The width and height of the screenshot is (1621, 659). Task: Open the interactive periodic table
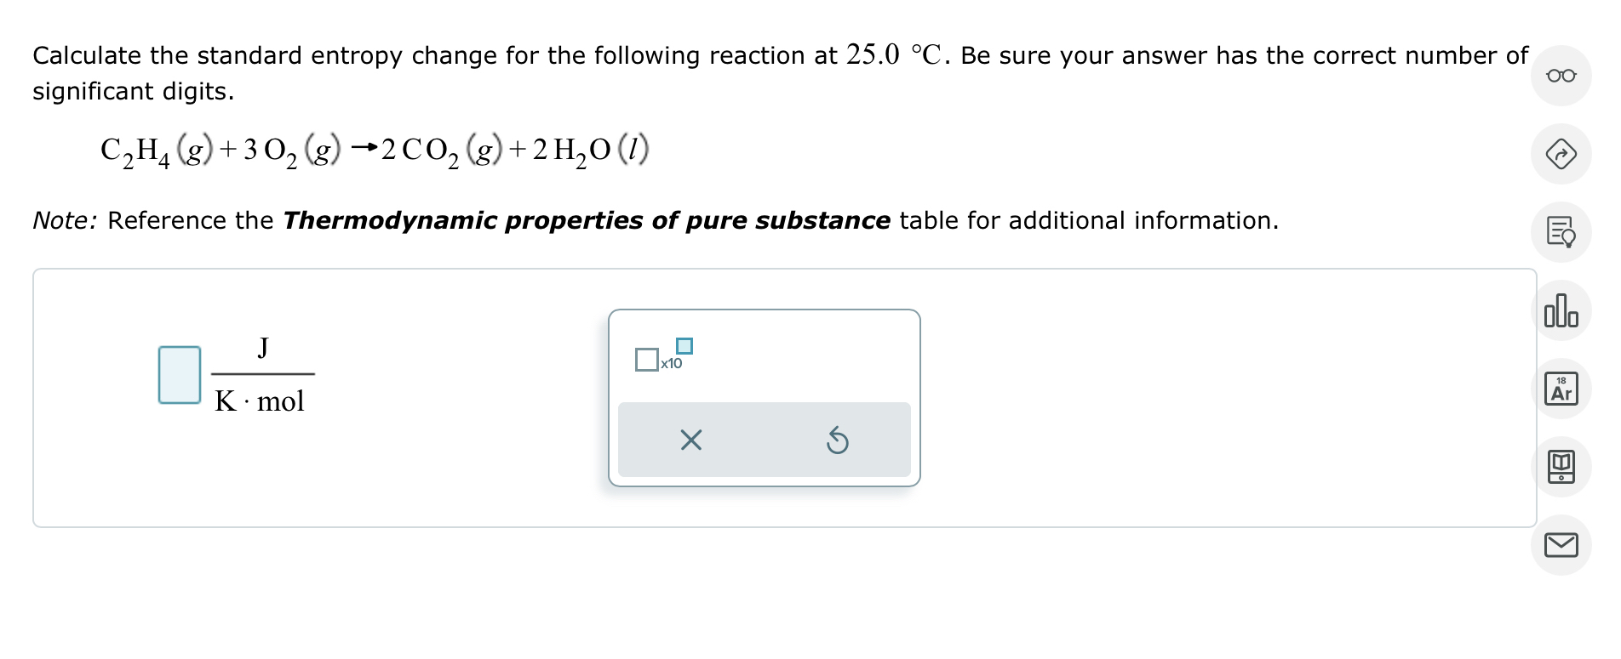pos(1563,389)
